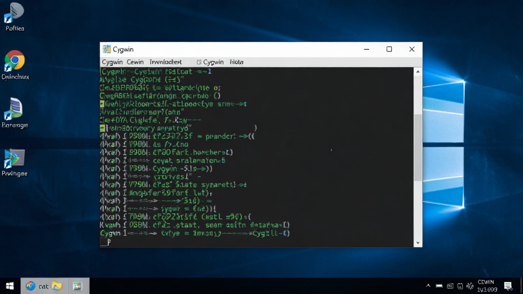Viewport: 523px width, 294px height.
Task: Open the Cygwin menu in menu bar
Action: coord(112,62)
